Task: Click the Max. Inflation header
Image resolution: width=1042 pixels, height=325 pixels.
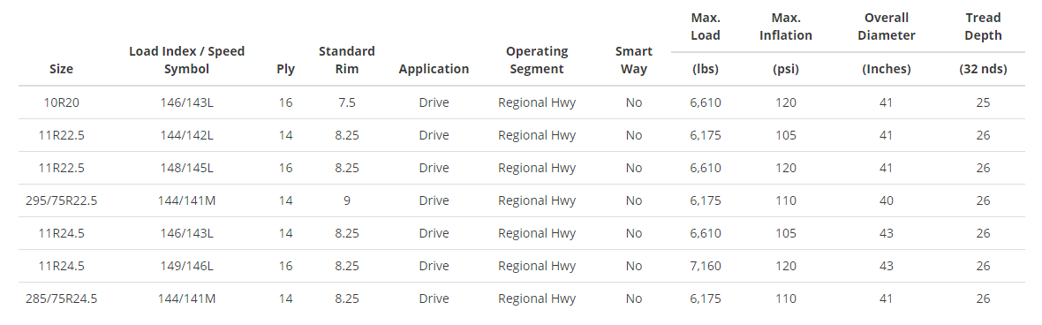Action: click(786, 26)
